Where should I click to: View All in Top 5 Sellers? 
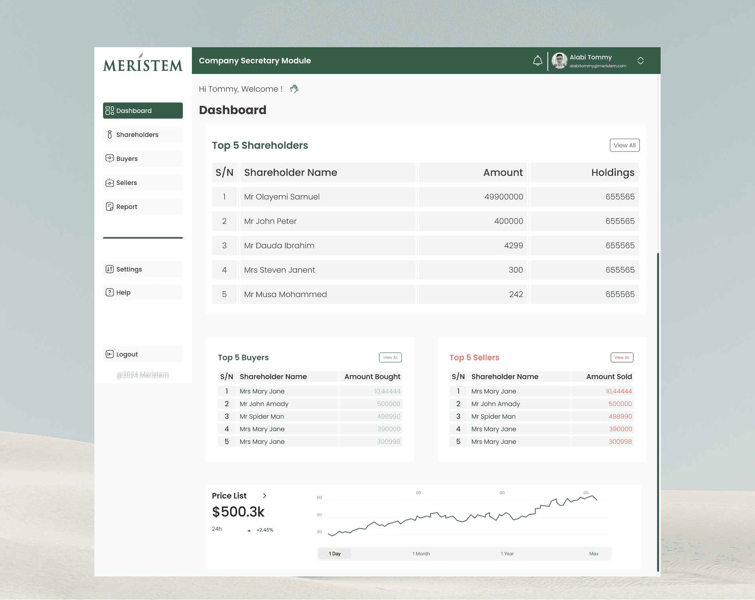pyautogui.click(x=622, y=357)
